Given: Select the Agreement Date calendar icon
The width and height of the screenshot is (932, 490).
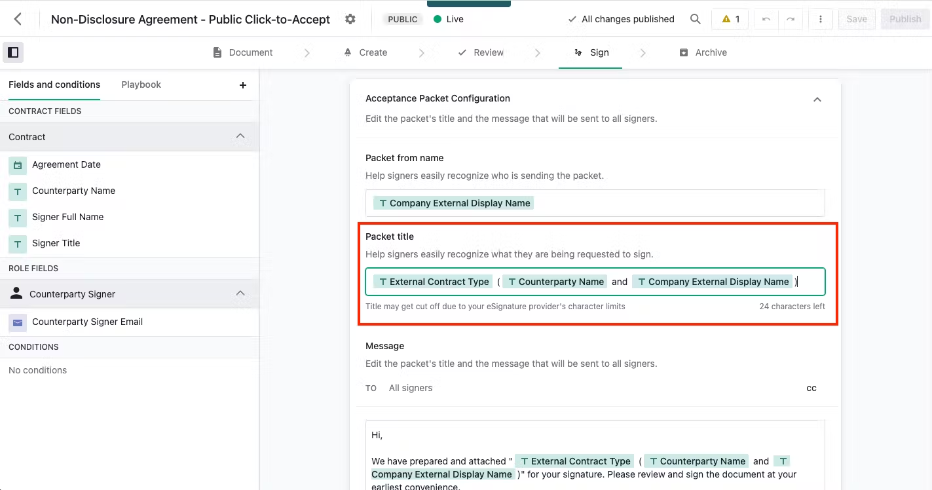Looking at the screenshot, I should (17, 164).
